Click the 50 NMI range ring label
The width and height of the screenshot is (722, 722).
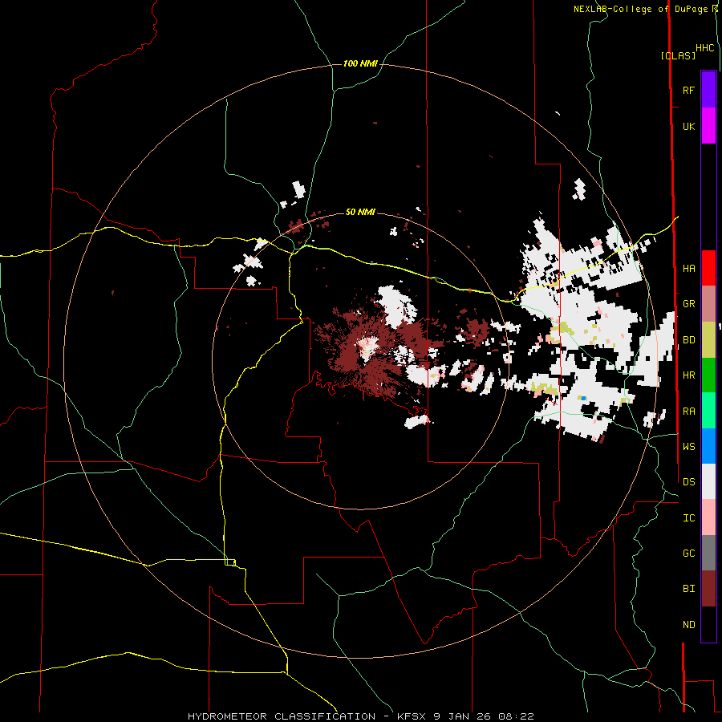point(360,212)
